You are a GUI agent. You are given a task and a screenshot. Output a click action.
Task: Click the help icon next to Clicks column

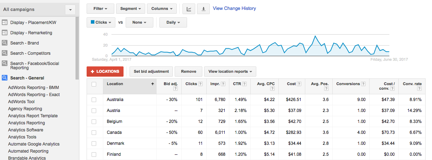[x=200, y=84]
